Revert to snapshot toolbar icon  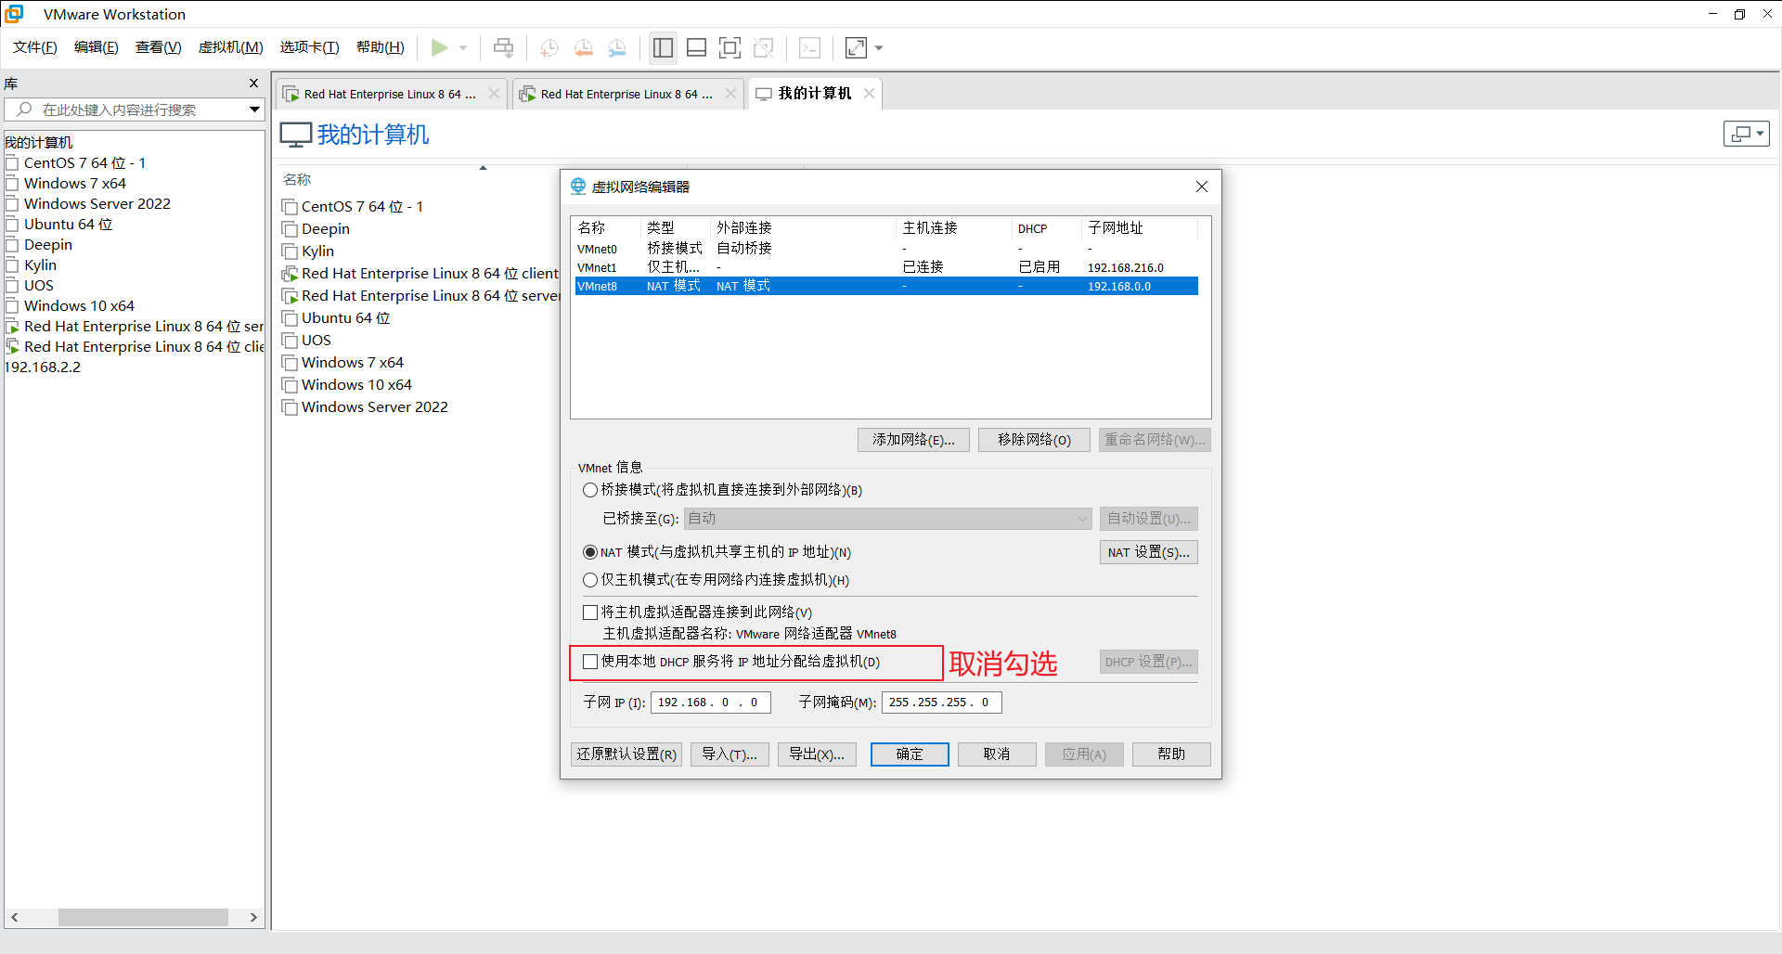[584, 47]
